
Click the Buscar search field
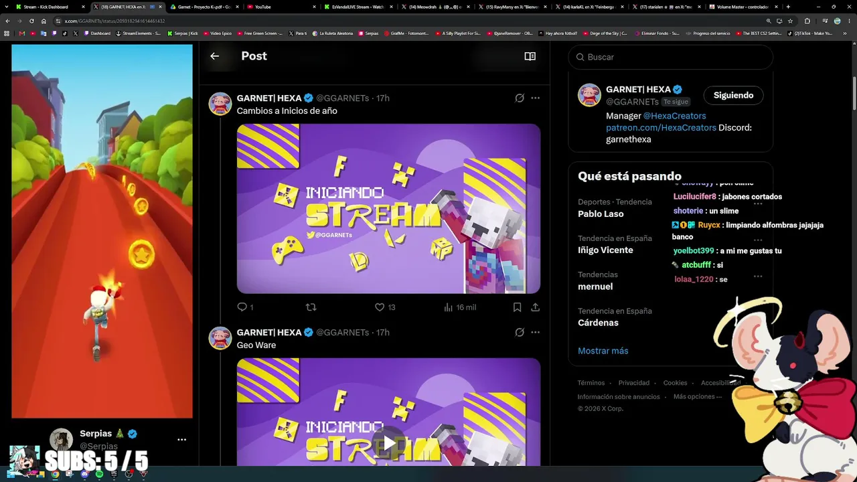671,57
